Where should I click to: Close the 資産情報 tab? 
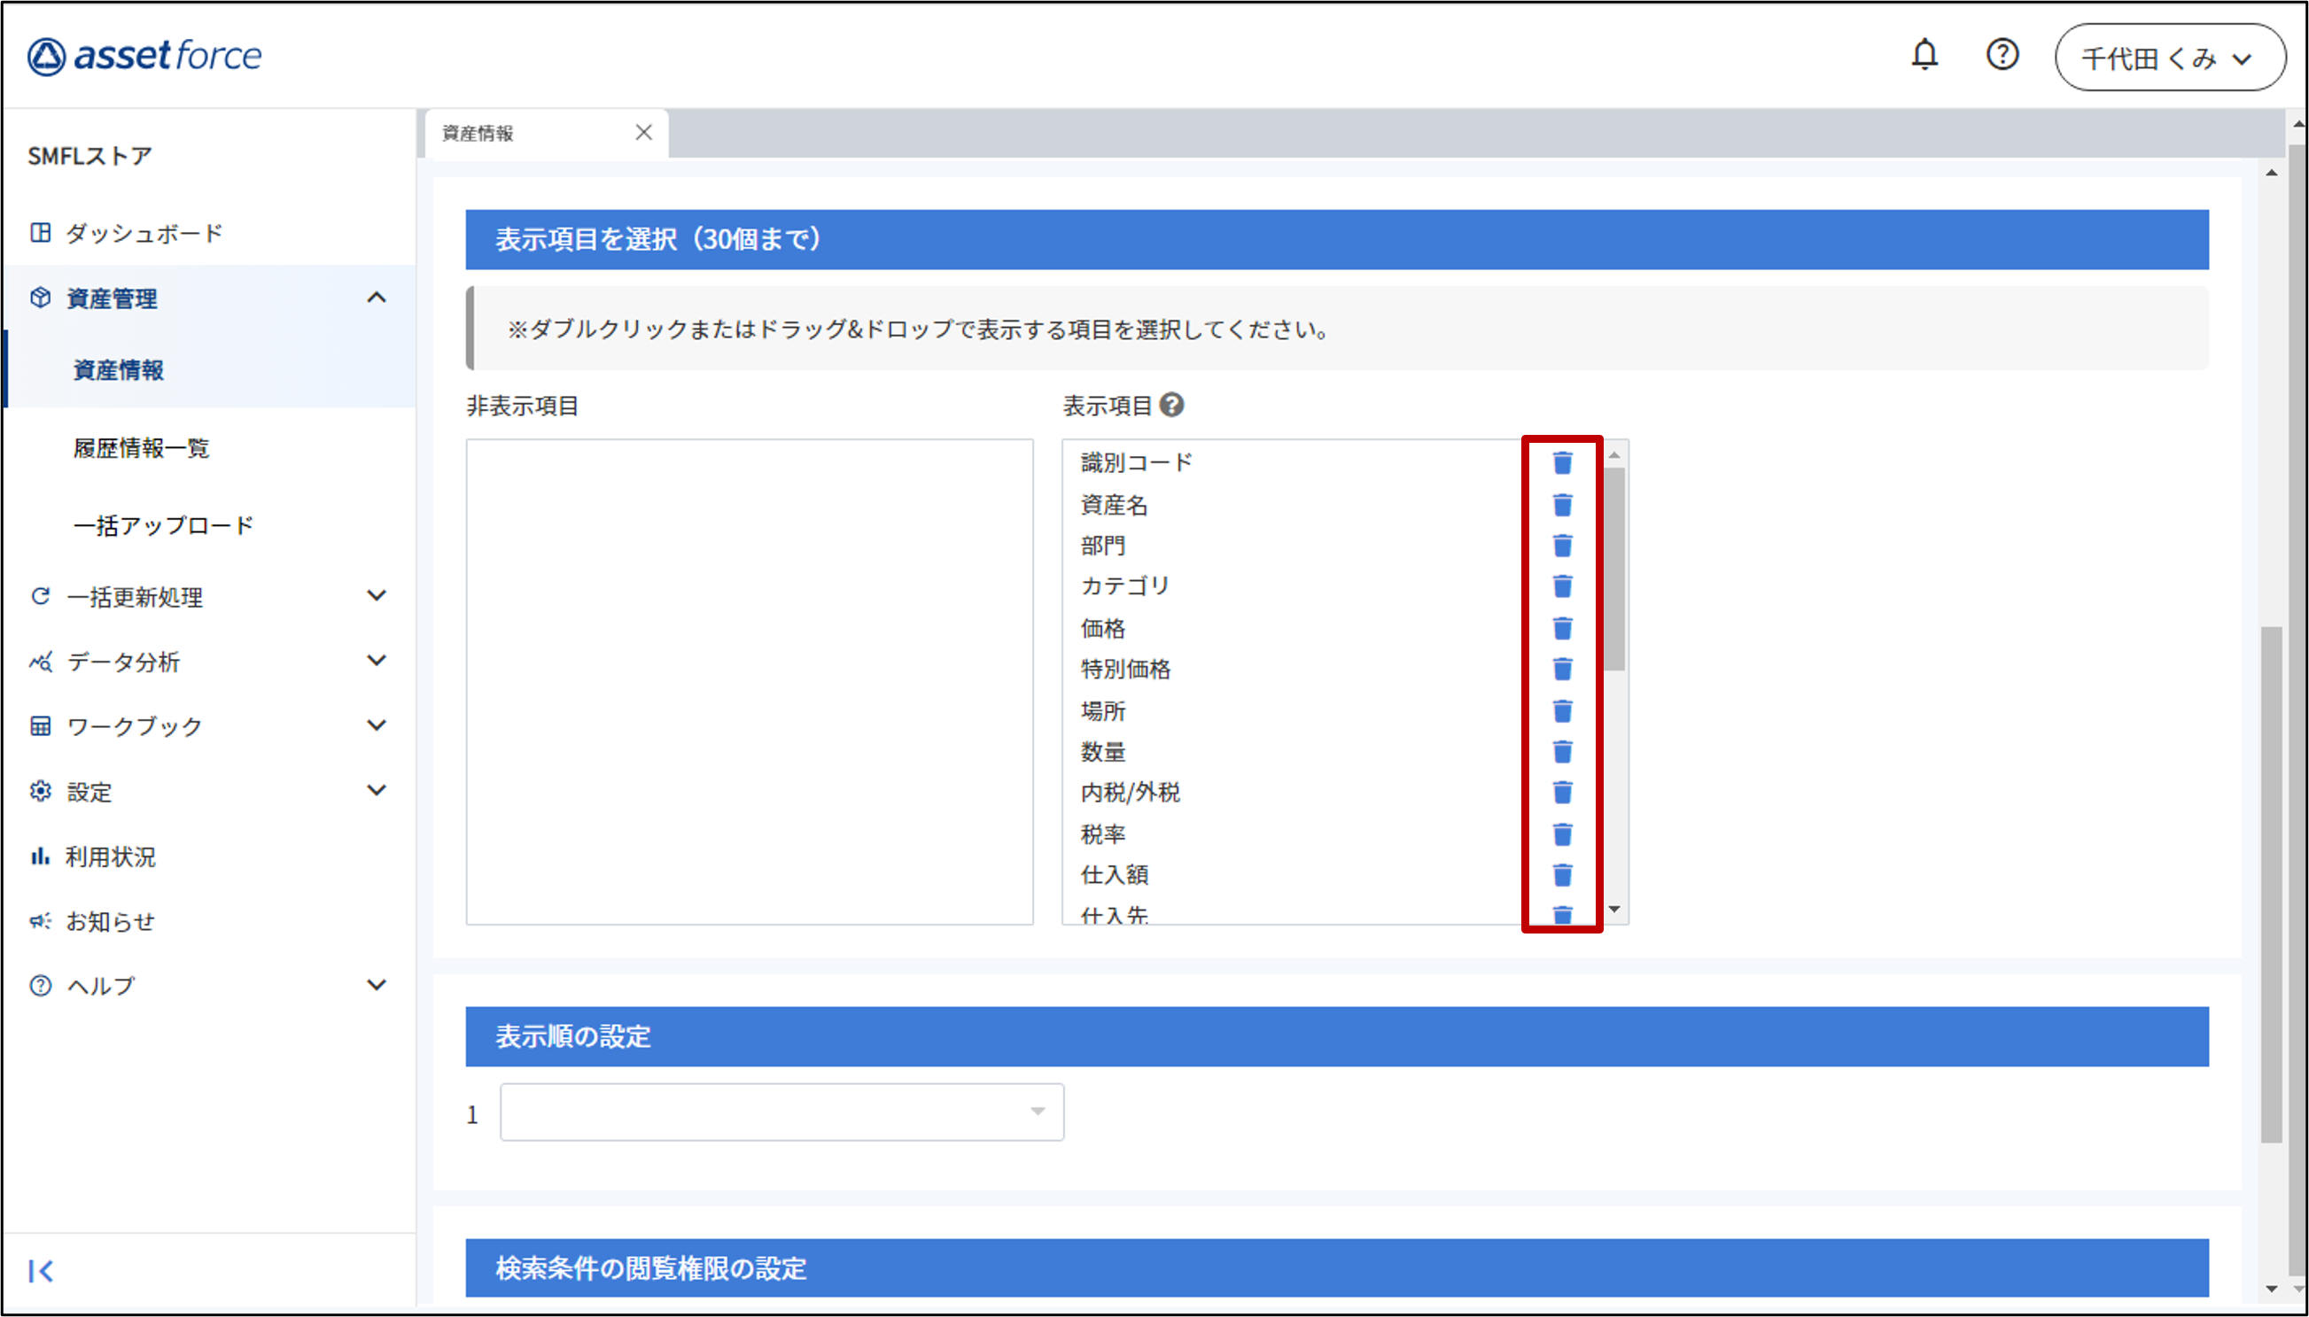643,133
